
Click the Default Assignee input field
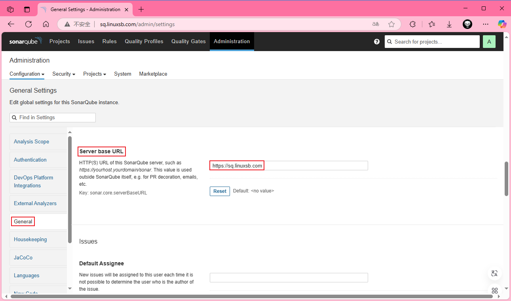click(289, 278)
